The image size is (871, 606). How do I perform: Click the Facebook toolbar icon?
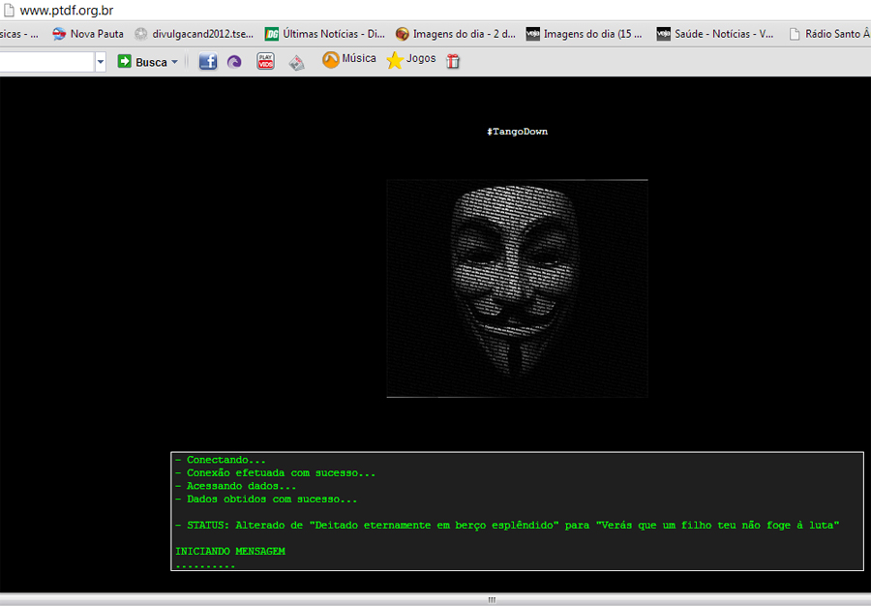[x=208, y=61]
